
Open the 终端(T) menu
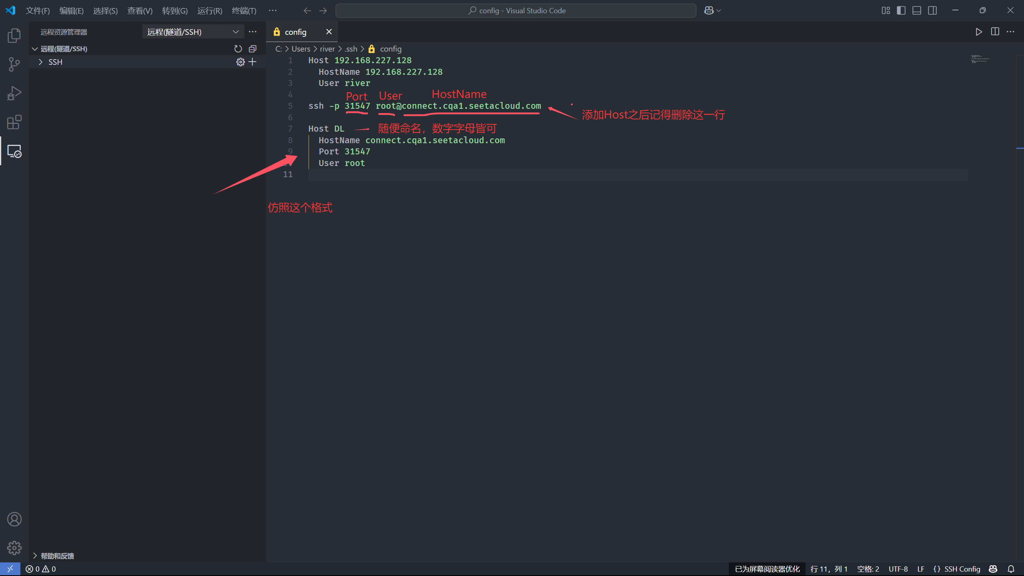coord(244,11)
